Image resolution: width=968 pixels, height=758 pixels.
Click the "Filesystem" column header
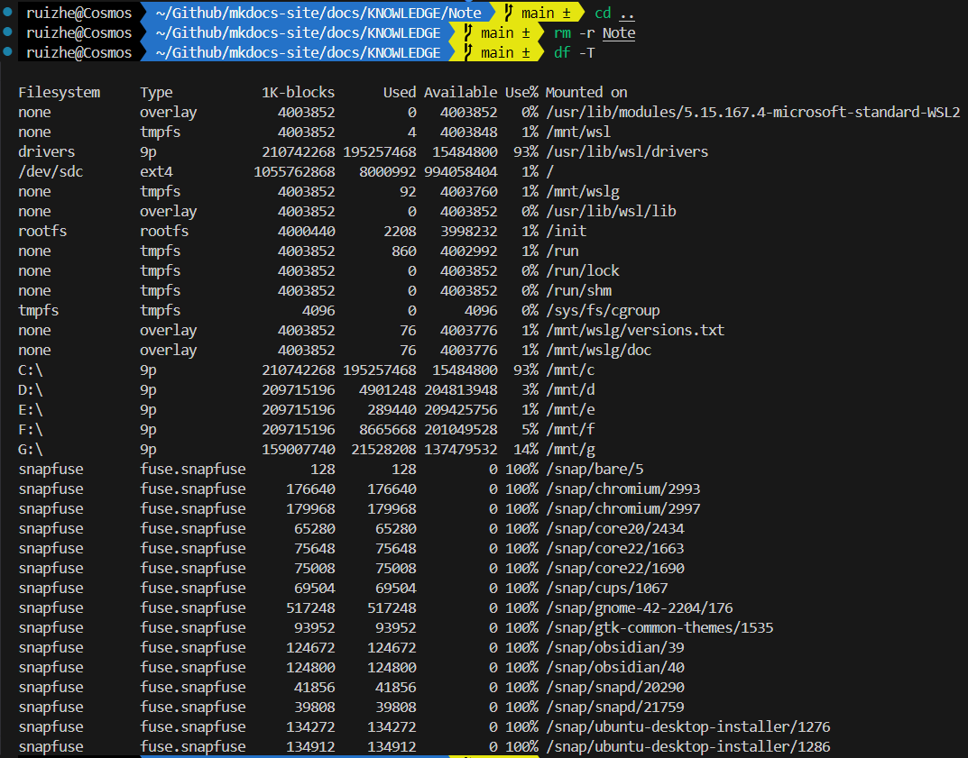tap(59, 92)
